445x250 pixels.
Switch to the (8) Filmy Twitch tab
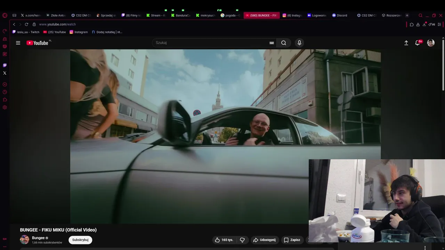131,15
